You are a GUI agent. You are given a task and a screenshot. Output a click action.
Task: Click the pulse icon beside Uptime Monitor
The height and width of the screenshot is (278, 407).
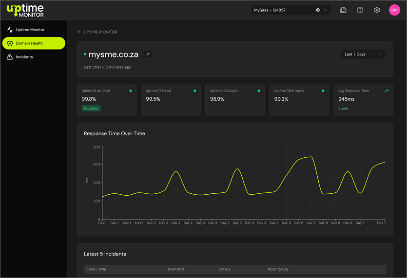(x=10, y=30)
